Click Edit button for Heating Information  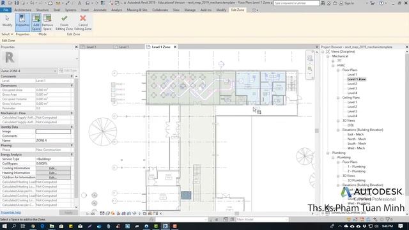(x=53, y=173)
